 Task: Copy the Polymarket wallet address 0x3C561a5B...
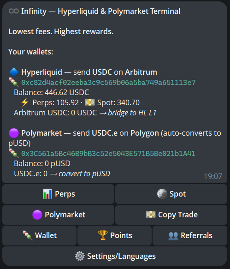coord(108,154)
